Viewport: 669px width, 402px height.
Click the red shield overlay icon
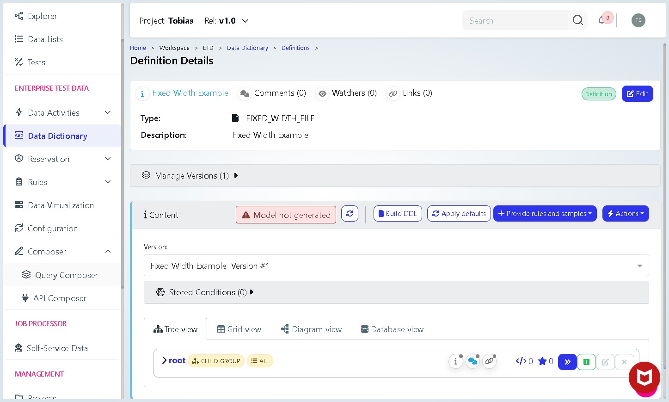pos(644,377)
